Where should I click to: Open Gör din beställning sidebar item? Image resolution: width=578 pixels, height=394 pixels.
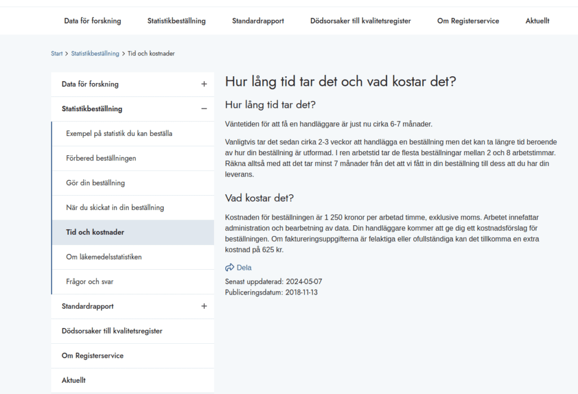coord(95,183)
